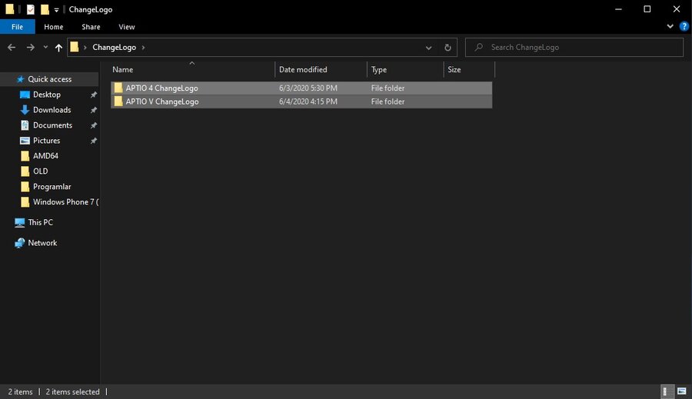The width and height of the screenshot is (692, 399).
Task: Select Quick access in navigation pane
Action: click(49, 79)
